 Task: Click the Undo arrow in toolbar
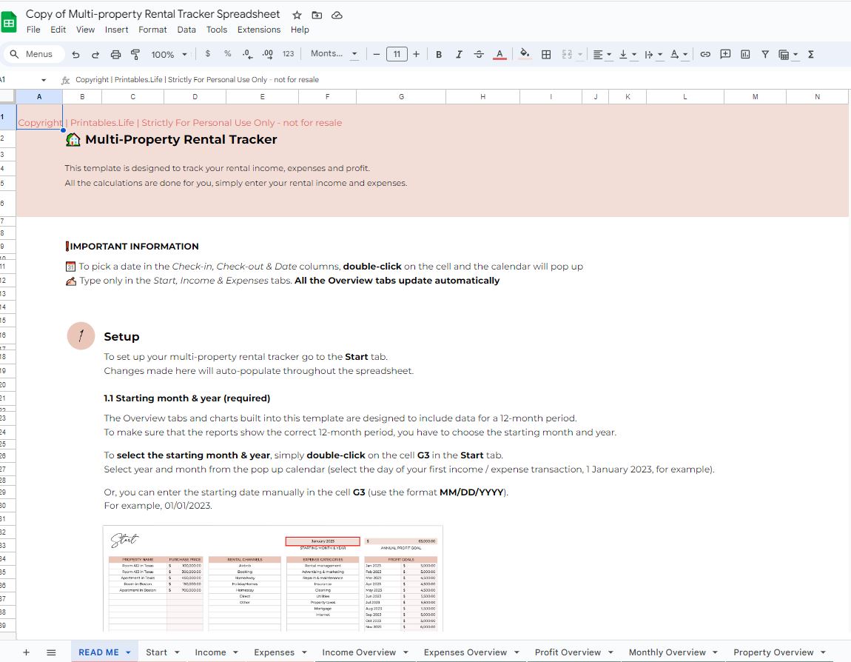75,54
